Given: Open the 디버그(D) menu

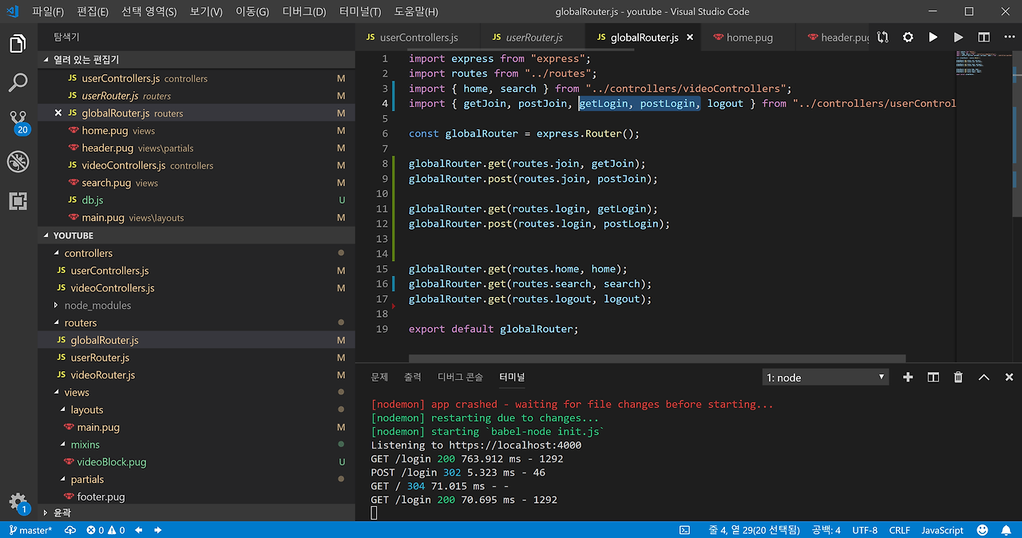Looking at the screenshot, I should tap(304, 12).
